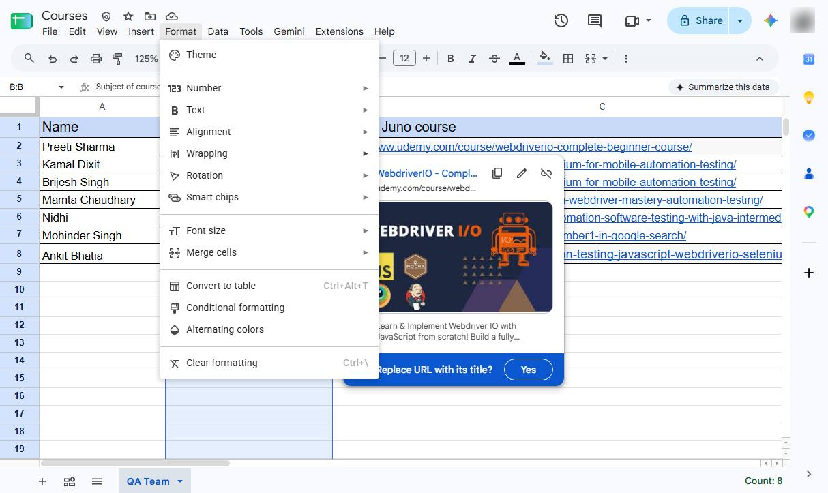Open the Data menu

pos(218,31)
